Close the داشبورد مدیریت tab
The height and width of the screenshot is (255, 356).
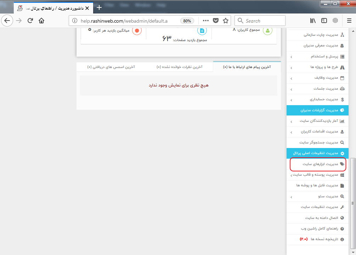pos(87,8)
